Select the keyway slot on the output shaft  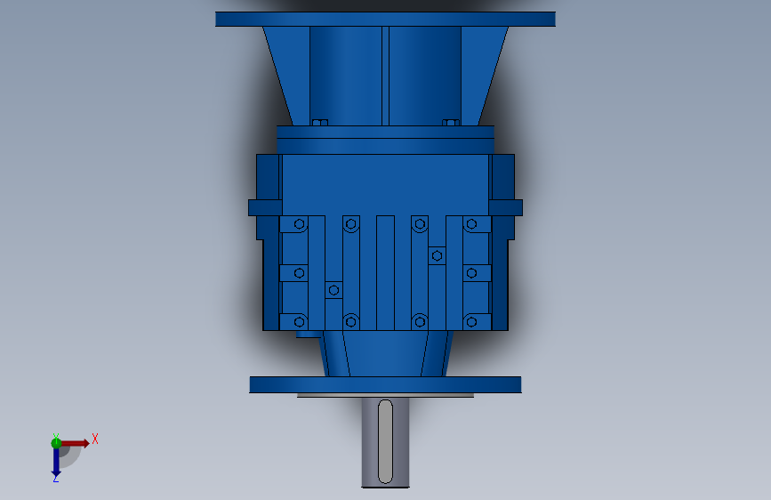(385, 441)
